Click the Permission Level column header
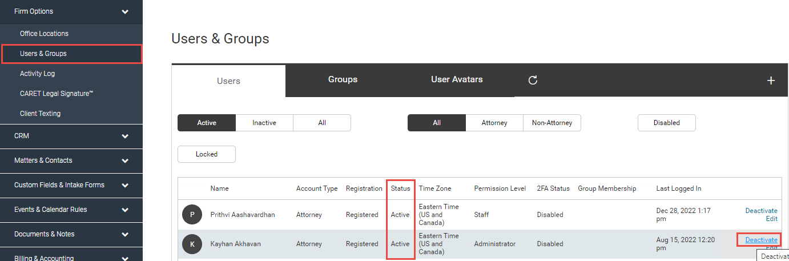This screenshot has width=789, height=261. coord(501,188)
